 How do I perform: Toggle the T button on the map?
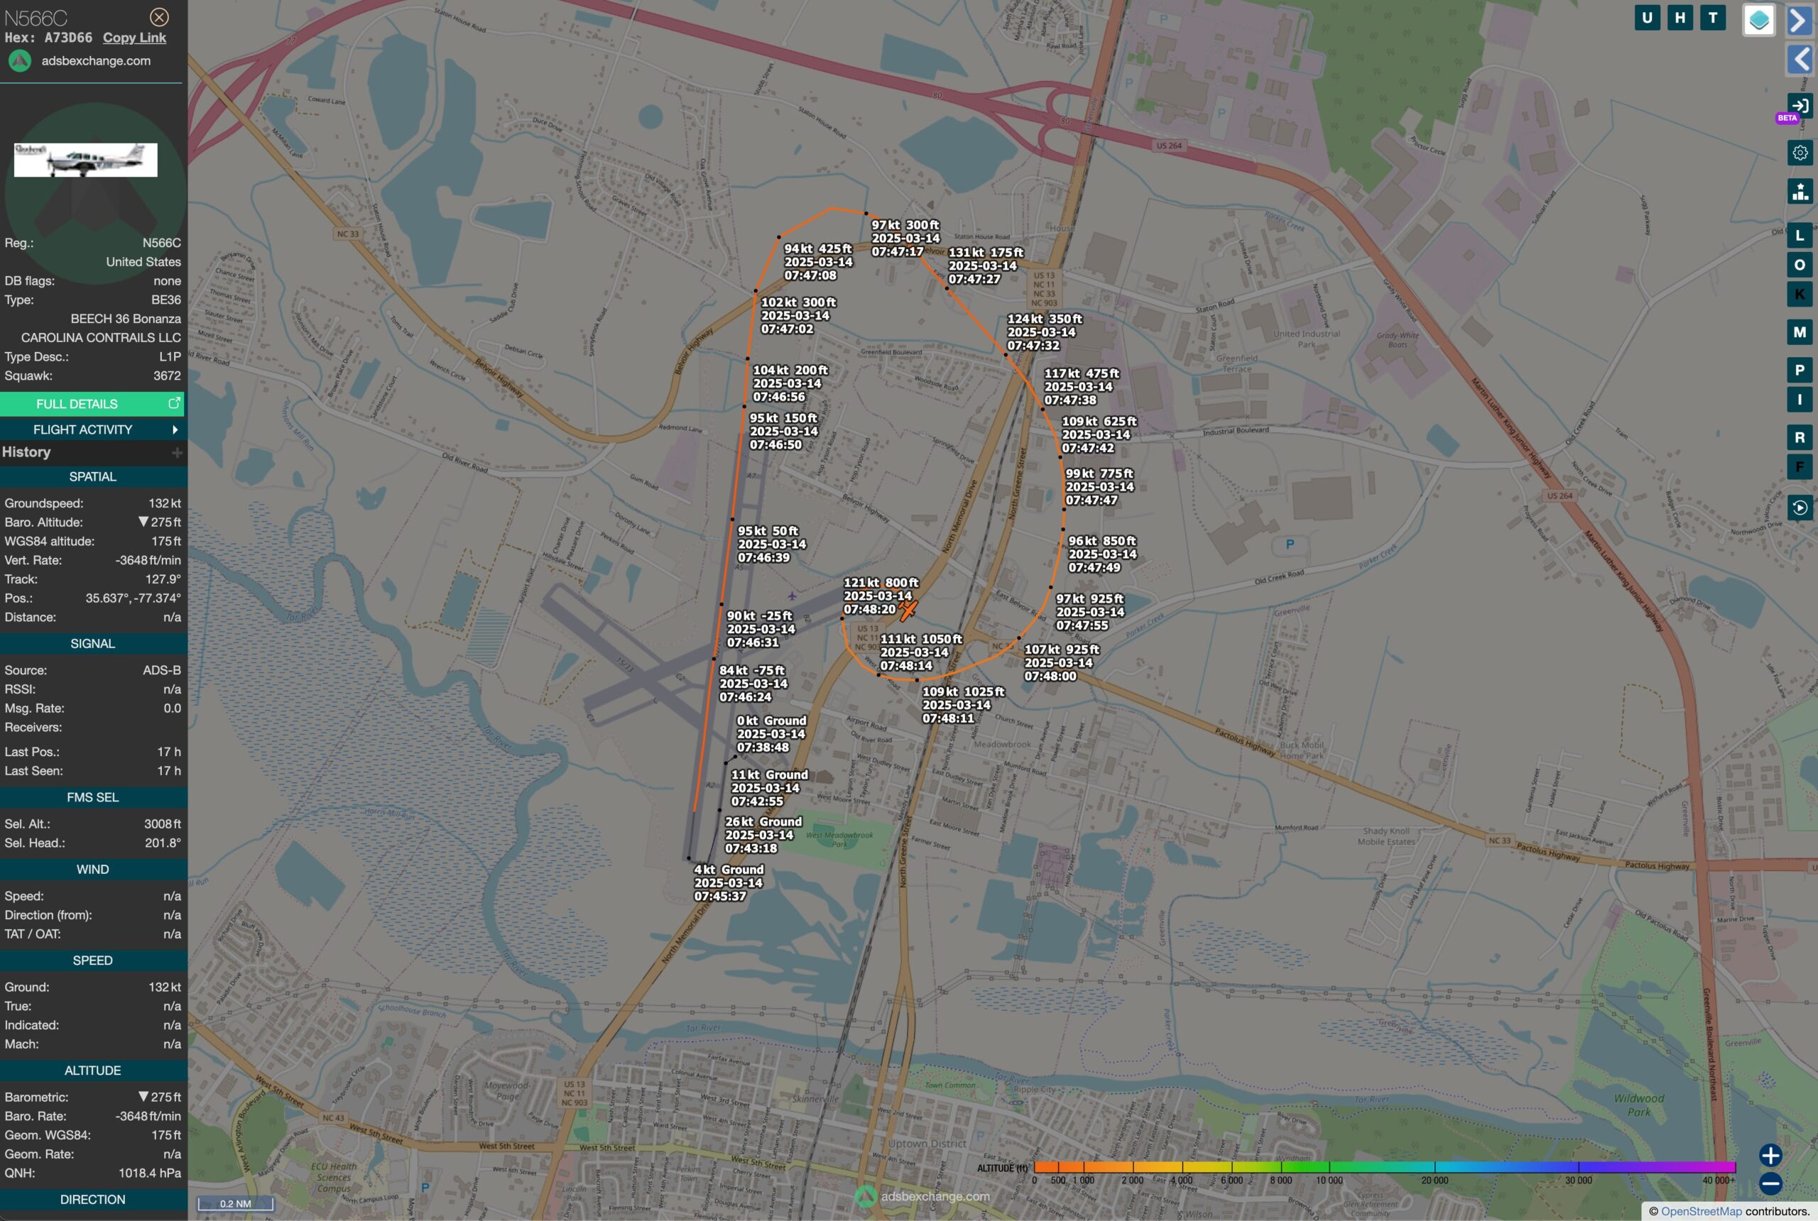coord(1712,18)
